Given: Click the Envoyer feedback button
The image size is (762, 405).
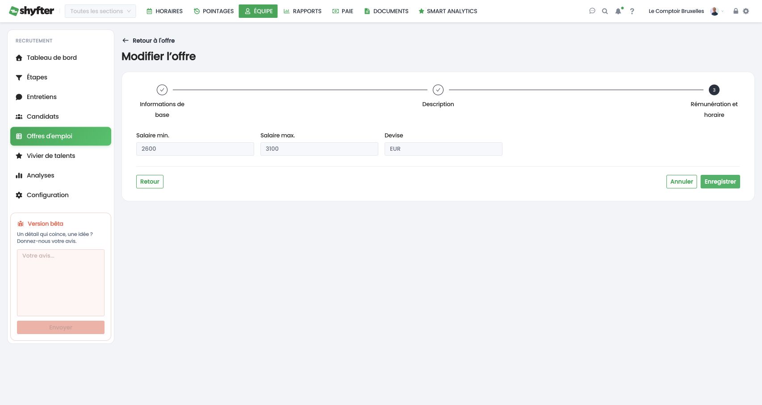Looking at the screenshot, I should (x=61, y=327).
